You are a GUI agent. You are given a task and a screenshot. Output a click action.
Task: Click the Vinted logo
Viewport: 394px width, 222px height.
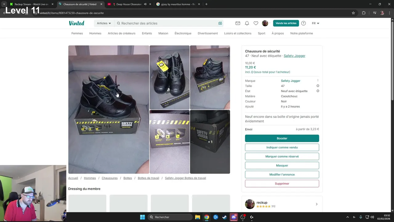76,23
